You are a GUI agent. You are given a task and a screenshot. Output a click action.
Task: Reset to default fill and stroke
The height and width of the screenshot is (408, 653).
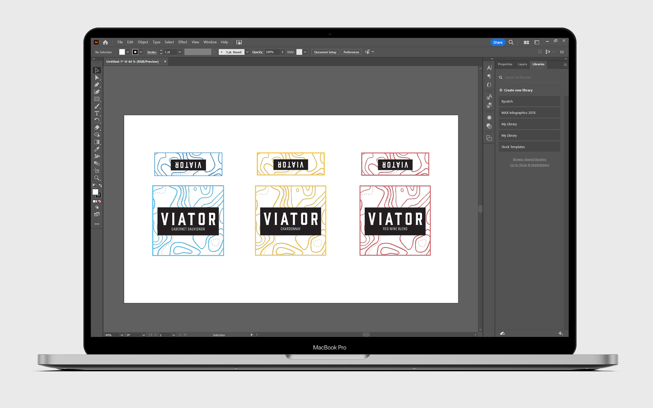pyautogui.click(x=94, y=185)
